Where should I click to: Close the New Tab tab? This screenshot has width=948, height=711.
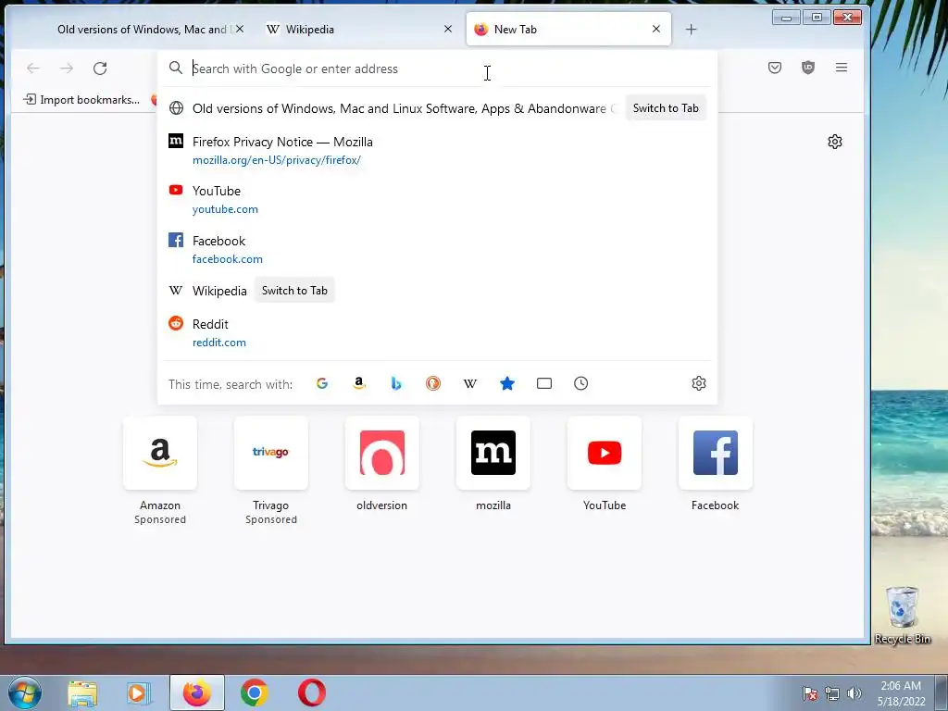tap(656, 29)
